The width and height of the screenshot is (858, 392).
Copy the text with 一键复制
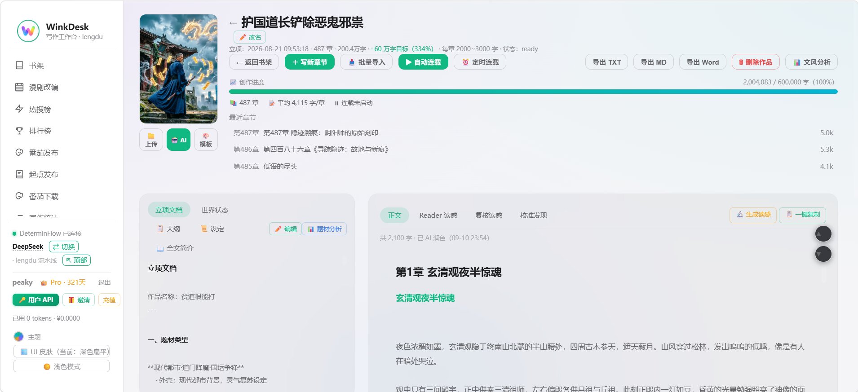tap(803, 215)
